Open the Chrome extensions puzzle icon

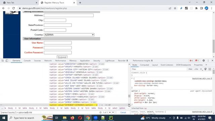click(x=196, y=8)
